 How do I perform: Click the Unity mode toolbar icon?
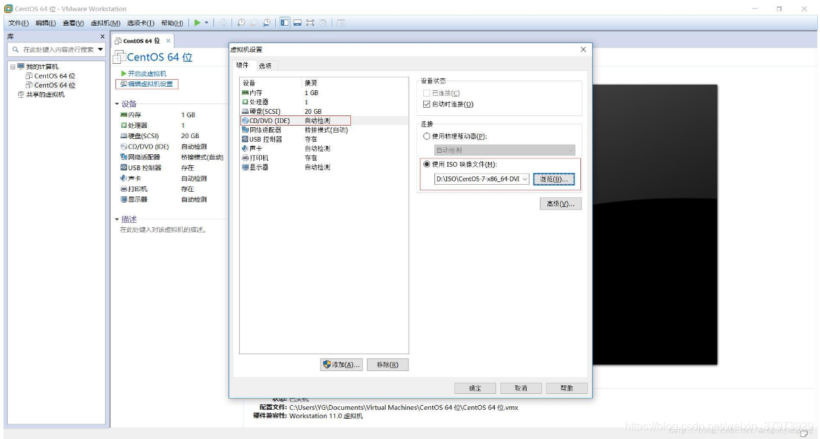point(323,22)
